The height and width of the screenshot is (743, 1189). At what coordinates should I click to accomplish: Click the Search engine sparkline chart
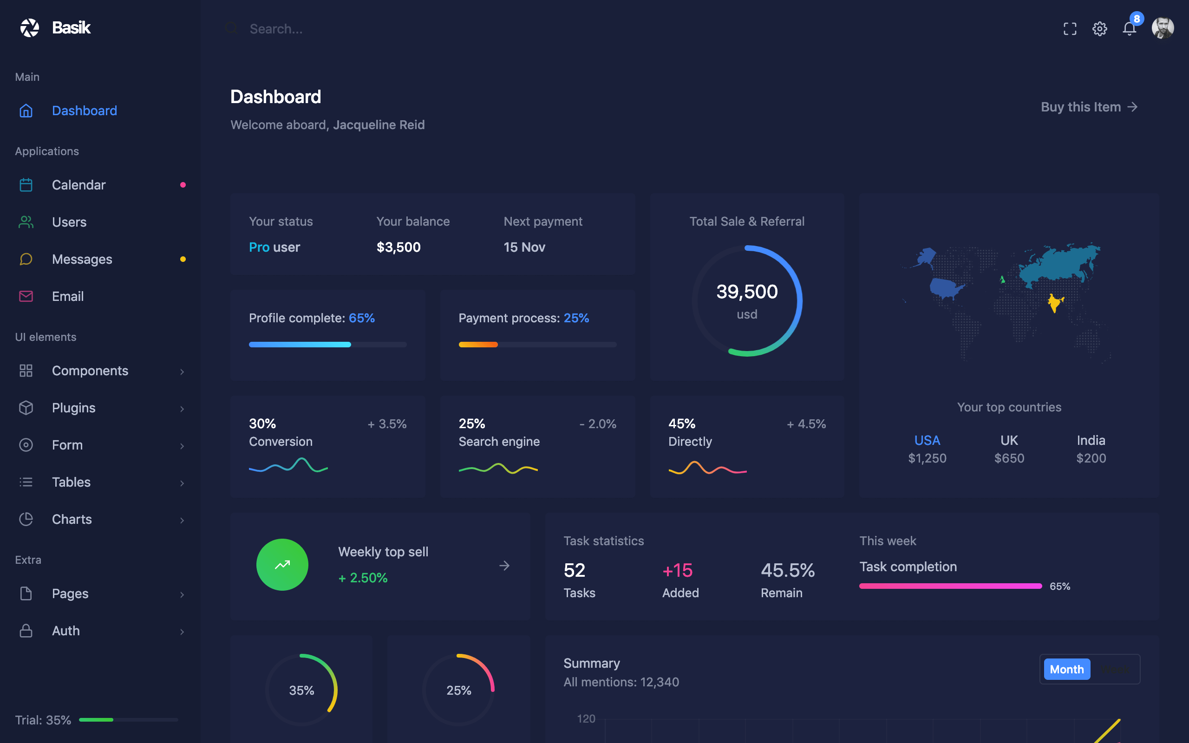498,468
